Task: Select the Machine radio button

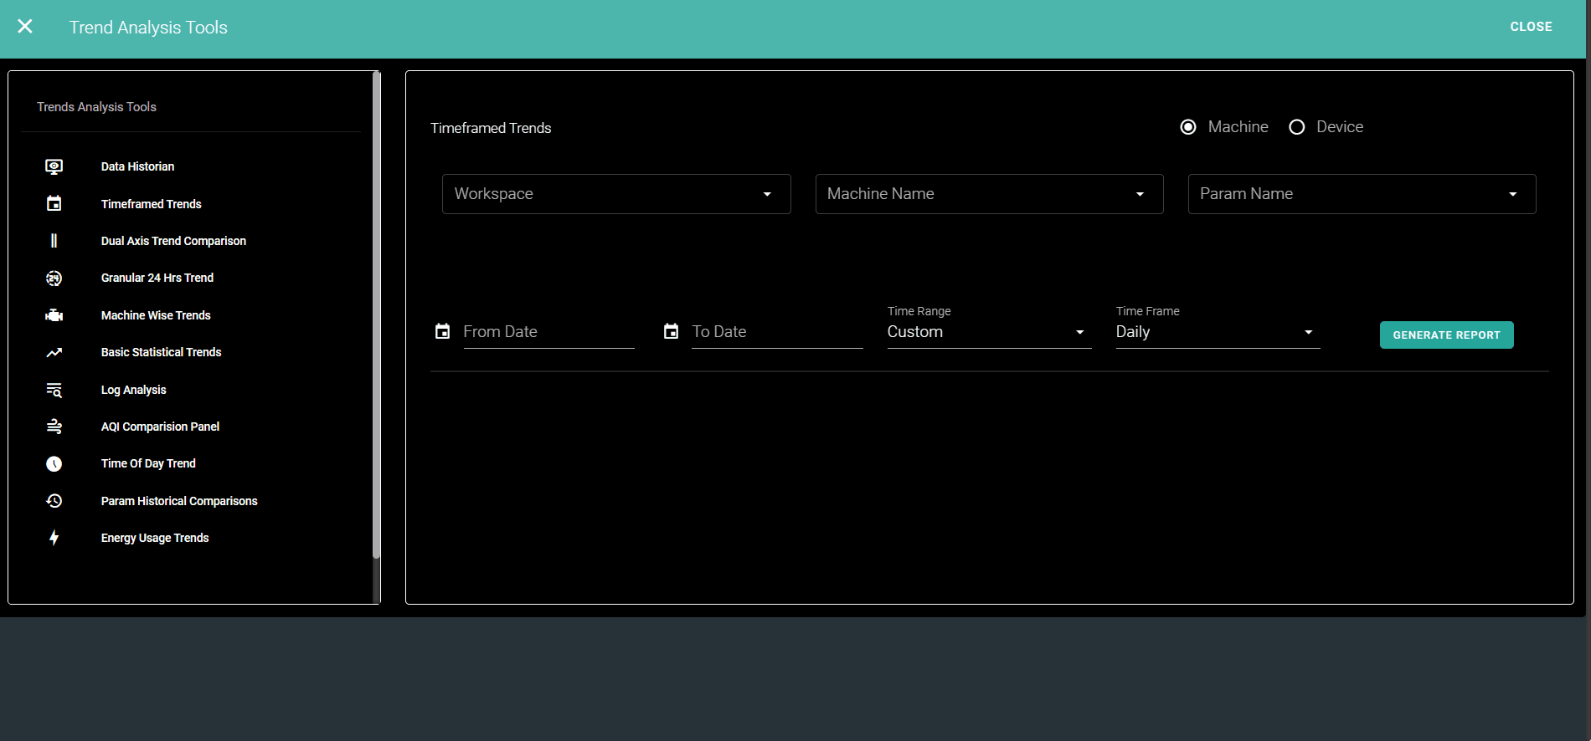Action: [1187, 127]
